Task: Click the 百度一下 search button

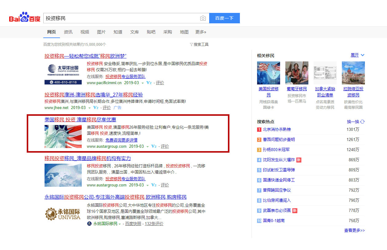Action: [225, 18]
